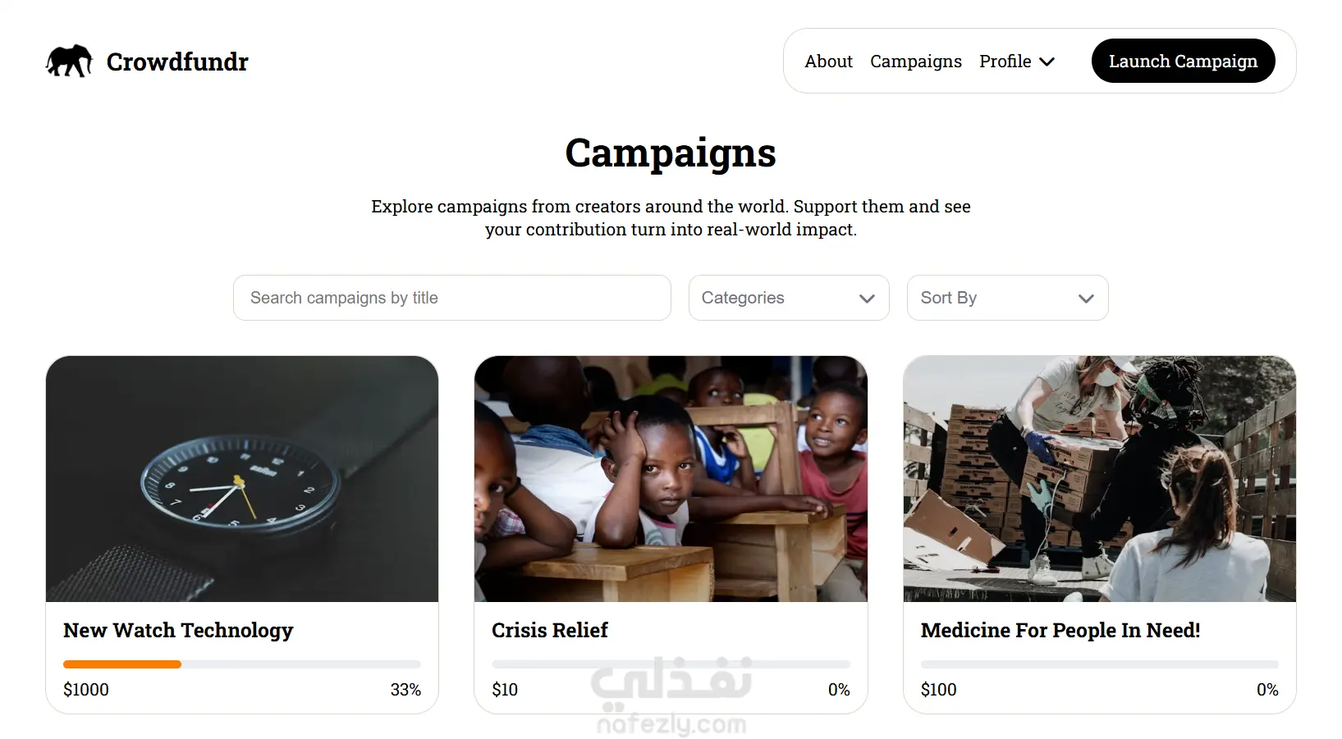
Task: Open the Categories dropdown
Action: 788,298
